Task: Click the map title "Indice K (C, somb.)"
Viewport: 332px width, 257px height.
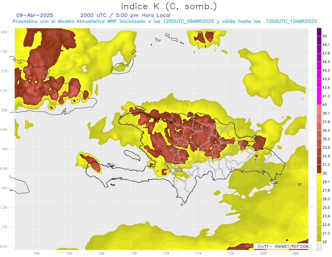Action: click(169, 6)
